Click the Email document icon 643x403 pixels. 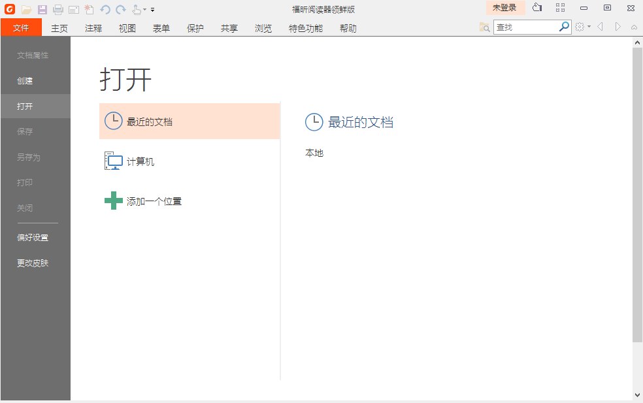point(73,9)
